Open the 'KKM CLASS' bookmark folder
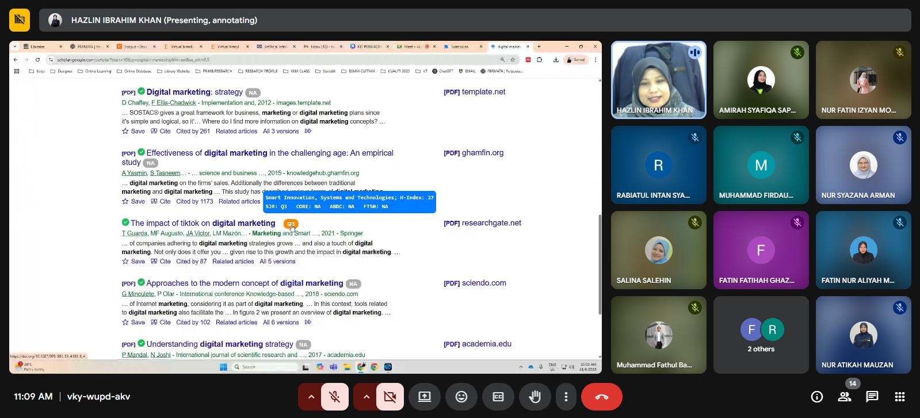 (297, 71)
